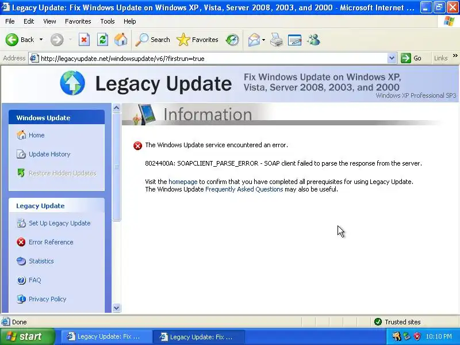Screen dimensions: 460x345
Task: Click the green Back arrow button
Action: pyautogui.click(x=12, y=40)
